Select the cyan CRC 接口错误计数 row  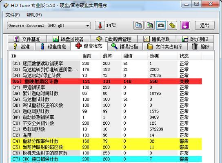tap(107, 159)
